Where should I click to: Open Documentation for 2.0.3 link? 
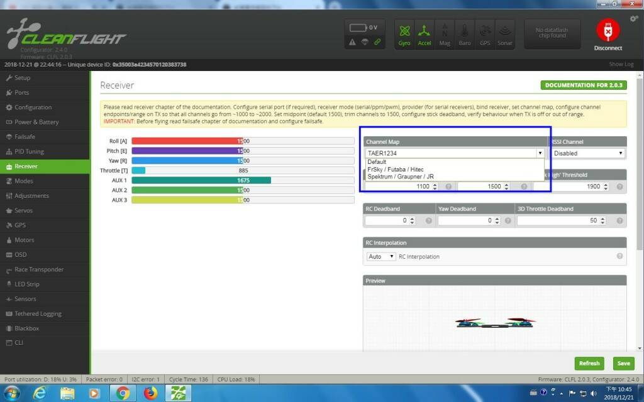584,85
